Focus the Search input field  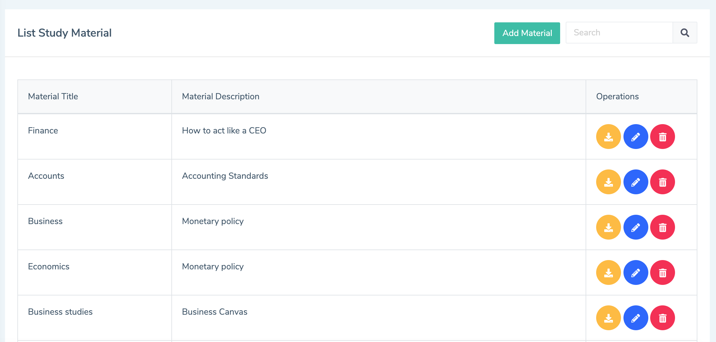pos(619,33)
